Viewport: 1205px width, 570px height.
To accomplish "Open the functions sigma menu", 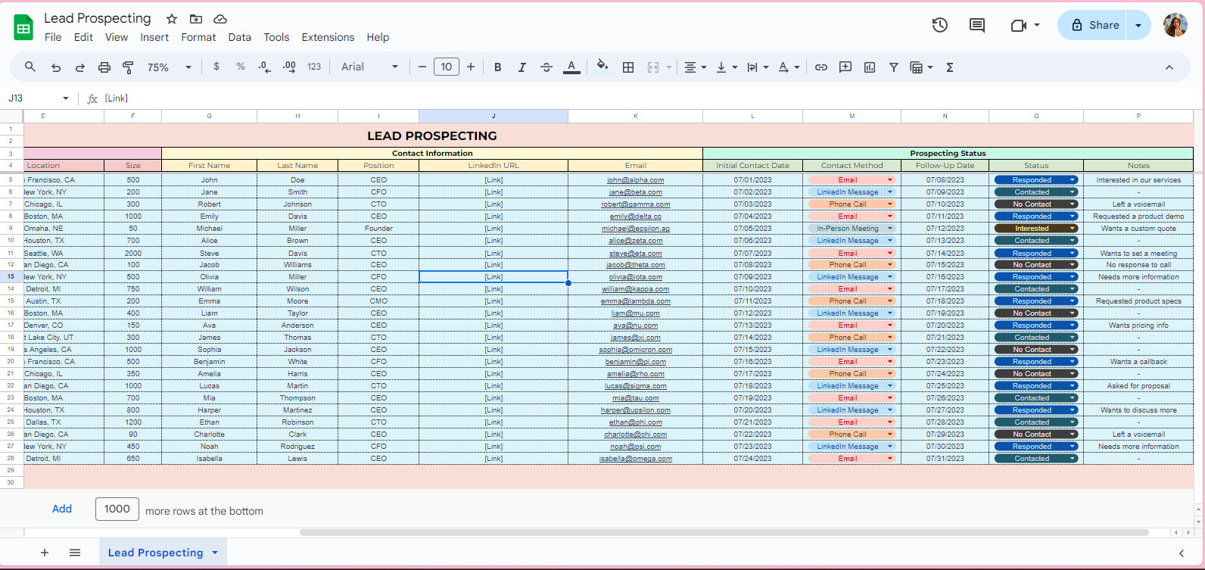I will coord(950,67).
